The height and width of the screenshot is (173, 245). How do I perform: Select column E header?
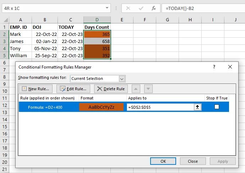click(122, 20)
